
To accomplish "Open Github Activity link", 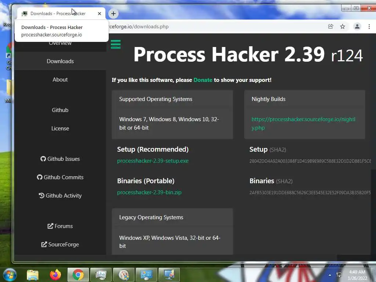I will click(60, 196).
